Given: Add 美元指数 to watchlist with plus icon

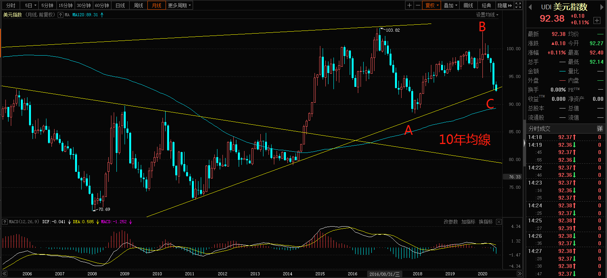Looking at the screenshot, I should click(x=597, y=20).
